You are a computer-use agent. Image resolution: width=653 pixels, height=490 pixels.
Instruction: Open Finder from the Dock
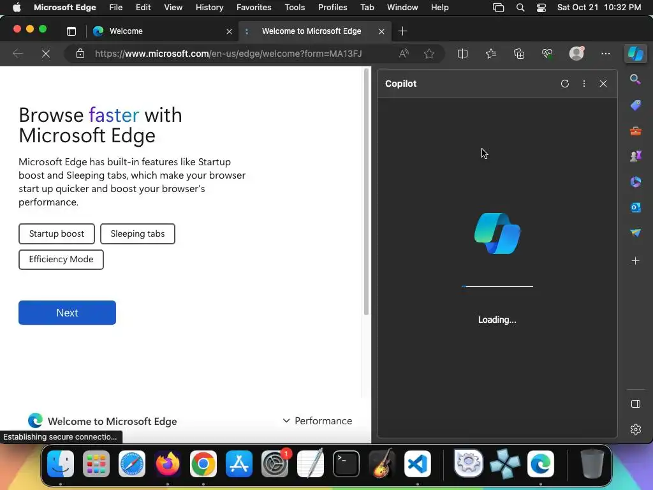[x=61, y=463]
